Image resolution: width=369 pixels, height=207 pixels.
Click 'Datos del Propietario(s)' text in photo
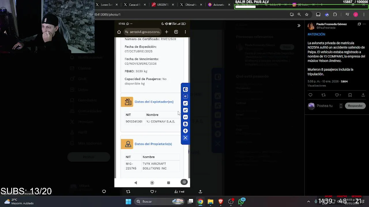[153, 144]
